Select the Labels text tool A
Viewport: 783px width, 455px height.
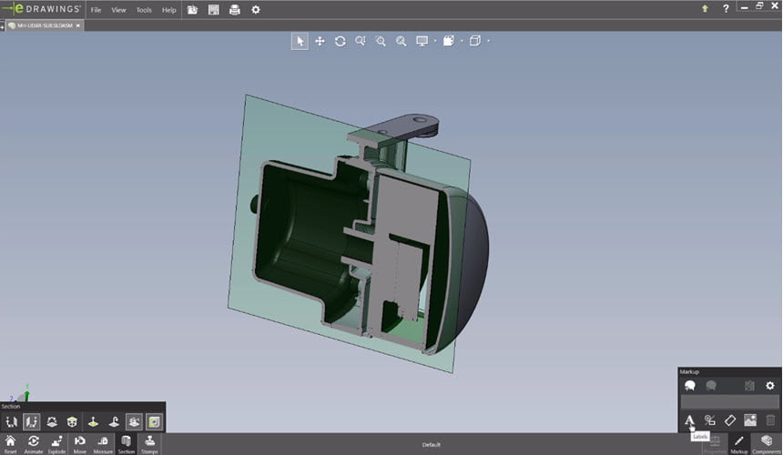tap(689, 420)
